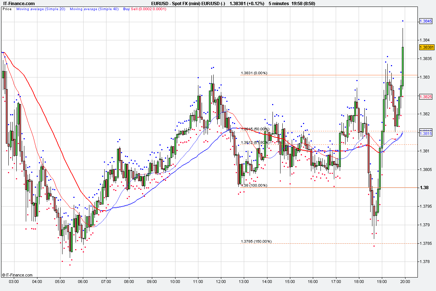Select the EURUSD - Spot FX (mini) chart title
Viewport: 436px width, 291px height.
click(x=189, y=3)
